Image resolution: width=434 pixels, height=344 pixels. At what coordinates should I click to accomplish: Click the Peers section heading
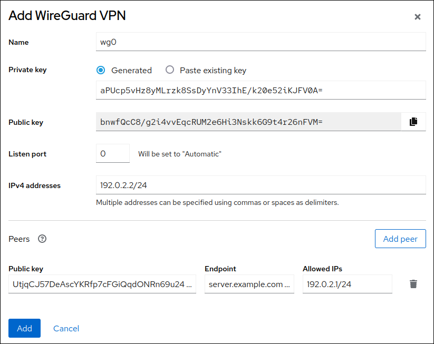pos(19,239)
